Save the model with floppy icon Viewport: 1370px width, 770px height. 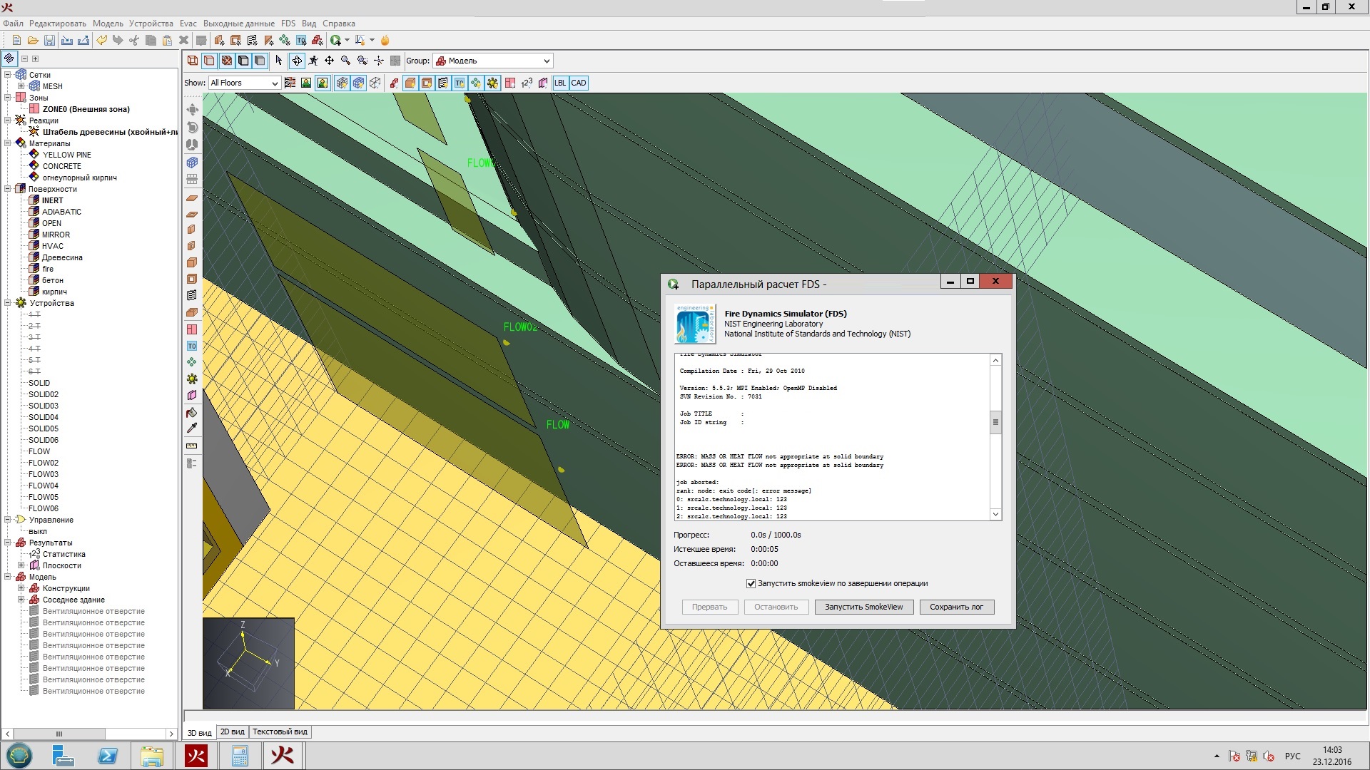pos(49,41)
